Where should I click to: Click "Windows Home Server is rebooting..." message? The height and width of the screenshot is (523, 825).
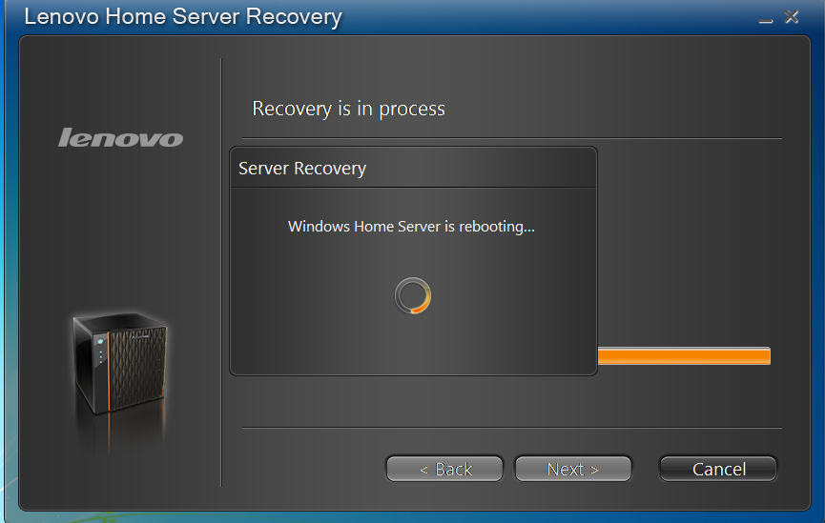pos(411,227)
